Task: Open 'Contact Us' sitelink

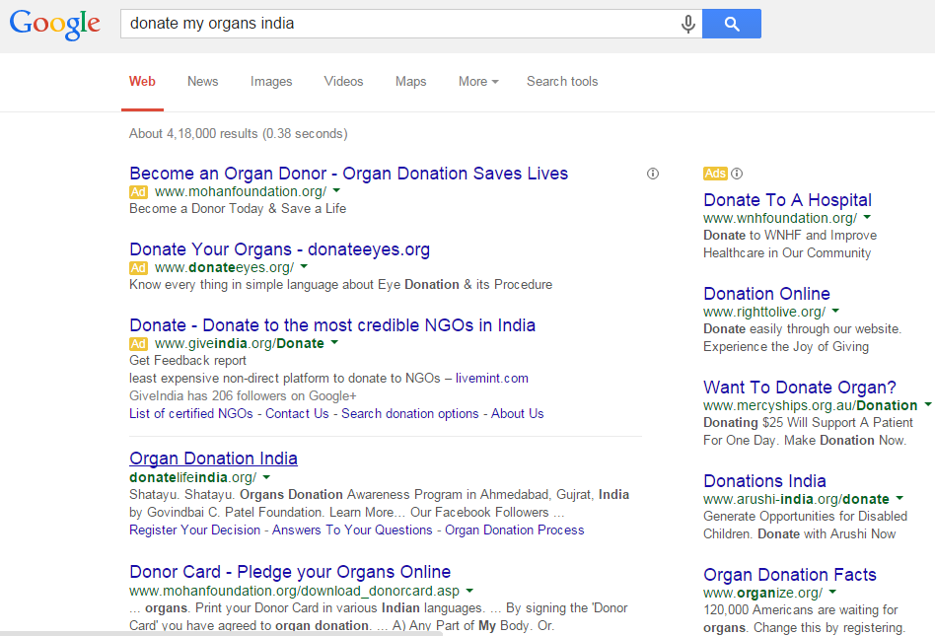Action: (297, 414)
